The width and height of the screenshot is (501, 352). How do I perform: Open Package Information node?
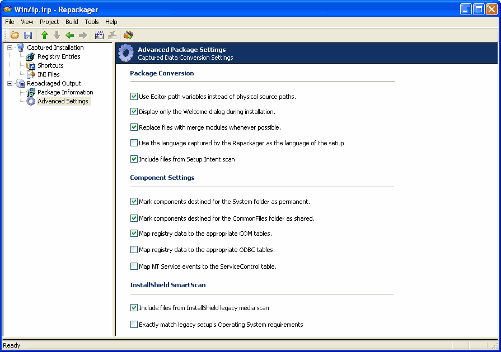pos(65,92)
